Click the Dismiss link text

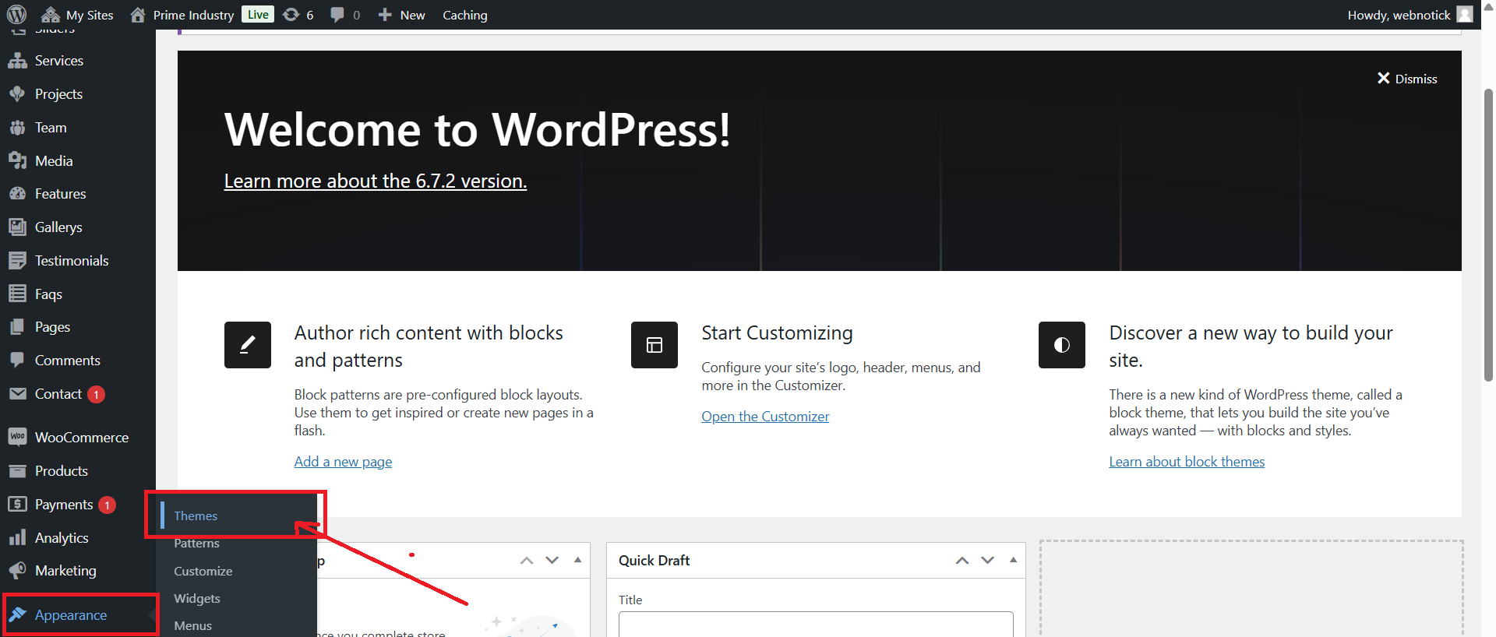click(x=1417, y=79)
